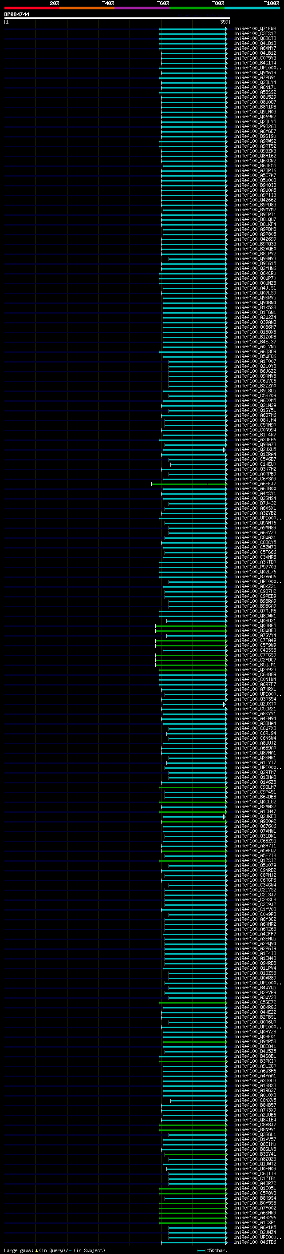Click the hit label UniRef100_A4XSY1
This screenshot has width=284, height=1254.
point(255,494)
